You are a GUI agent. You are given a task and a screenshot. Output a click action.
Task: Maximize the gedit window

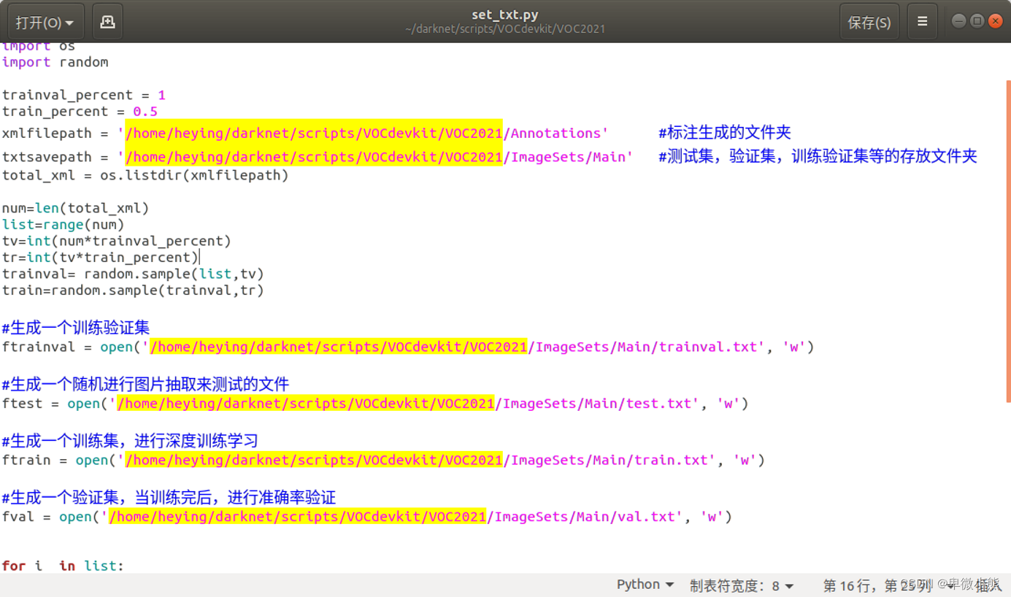point(977,21)
